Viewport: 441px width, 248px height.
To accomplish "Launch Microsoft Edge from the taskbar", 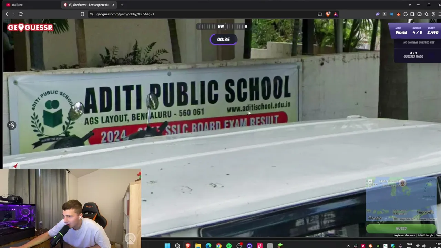I will point(208,246).
